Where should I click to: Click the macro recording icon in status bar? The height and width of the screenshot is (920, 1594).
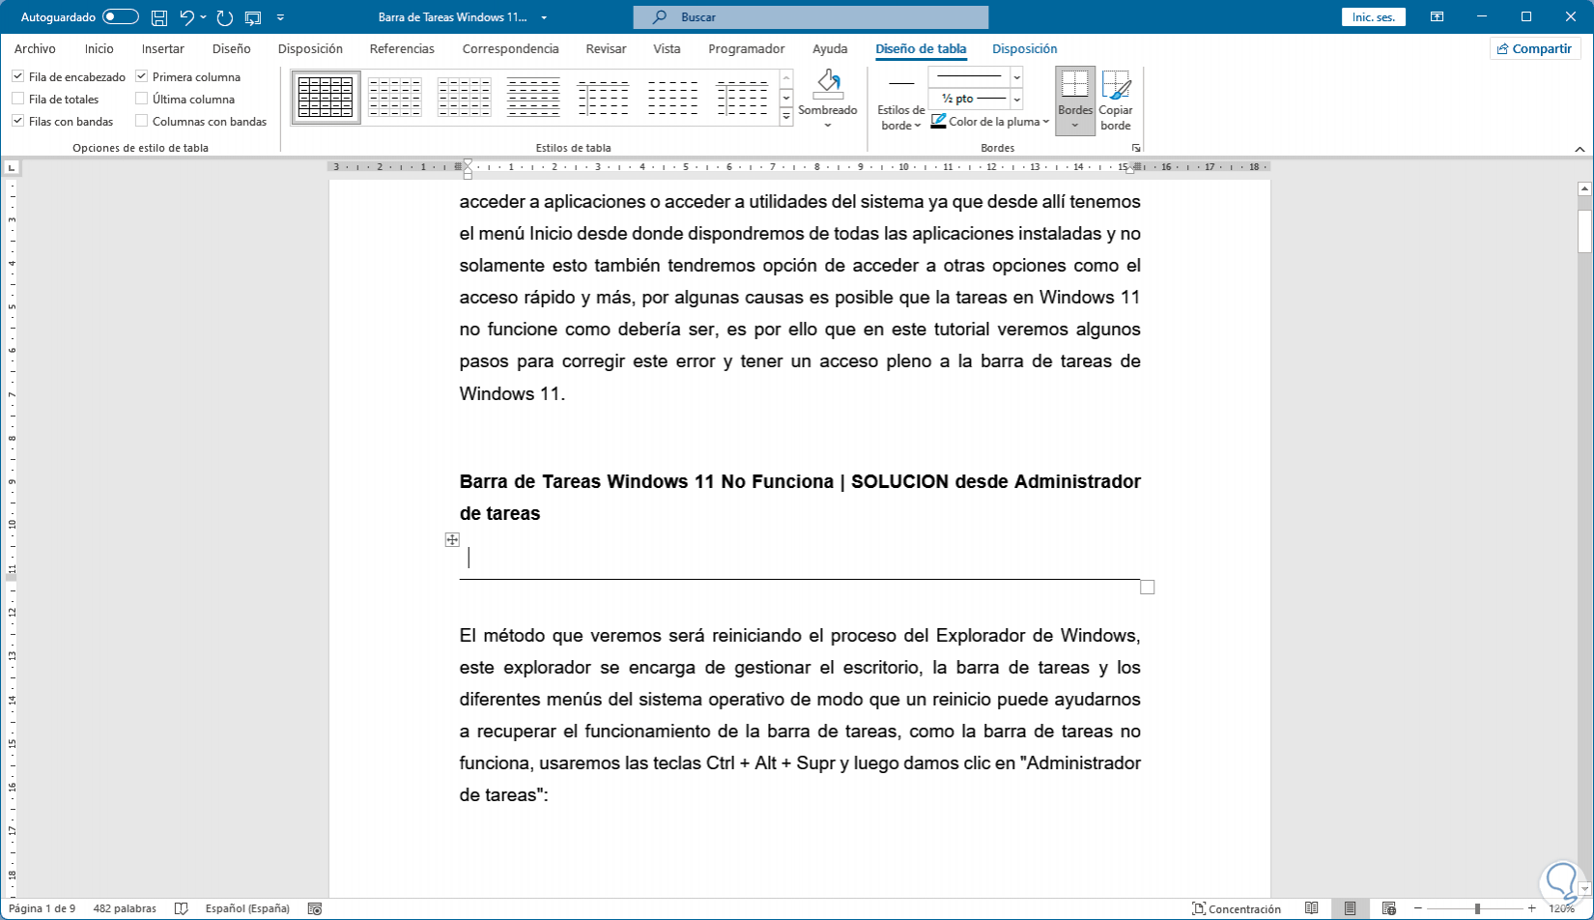click(x=314, y=908)
